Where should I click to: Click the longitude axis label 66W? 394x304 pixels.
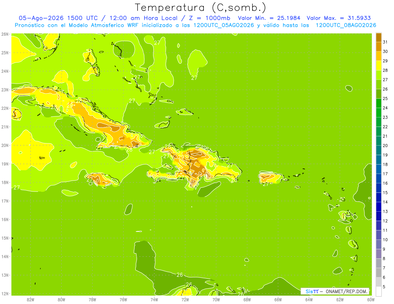pos(278,299)
